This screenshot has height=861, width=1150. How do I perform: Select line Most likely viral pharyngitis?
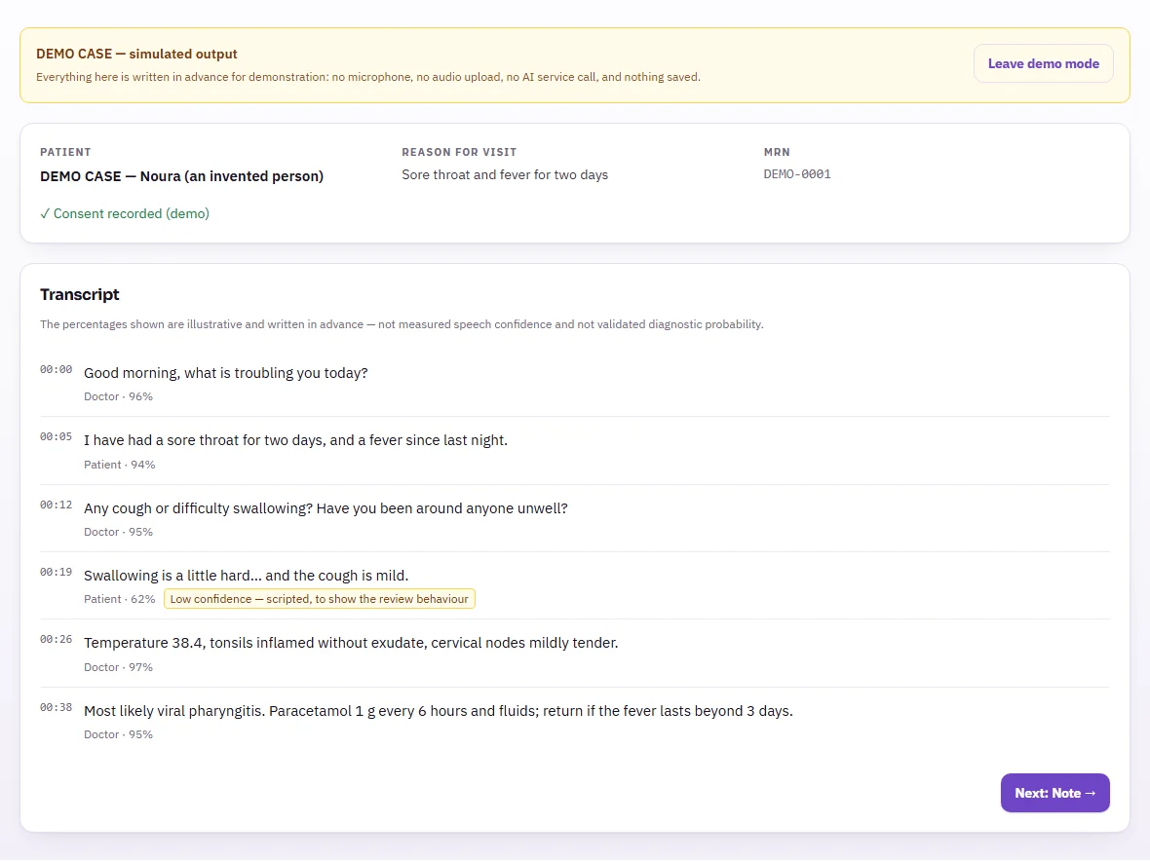[x=439, y=712]
